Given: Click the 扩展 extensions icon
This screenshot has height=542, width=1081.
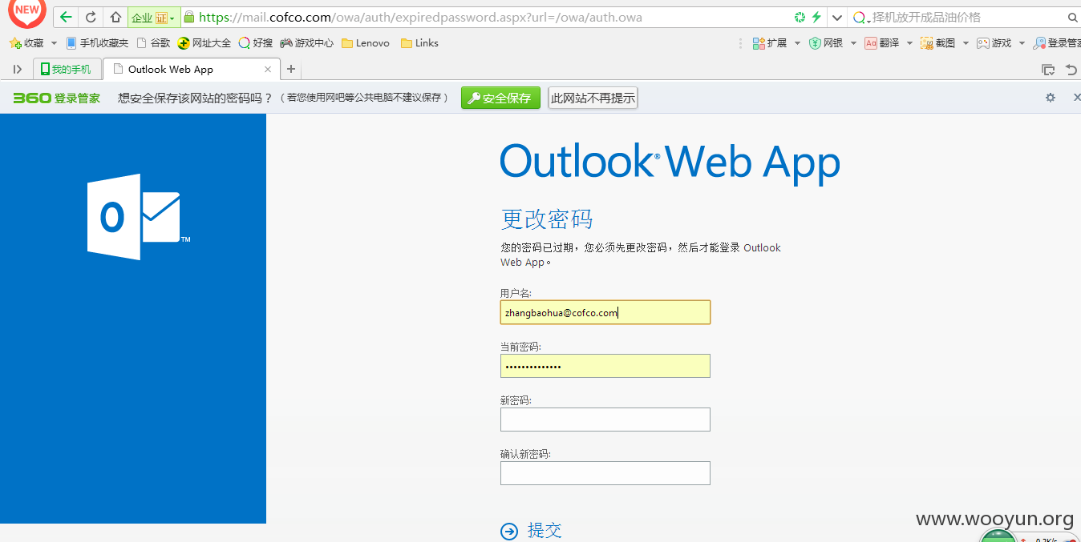Looking at the screenshot, I should coord(759,43).
